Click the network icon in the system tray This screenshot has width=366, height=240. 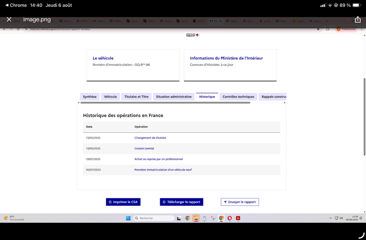pyautogui.click(x=336, y=218)
